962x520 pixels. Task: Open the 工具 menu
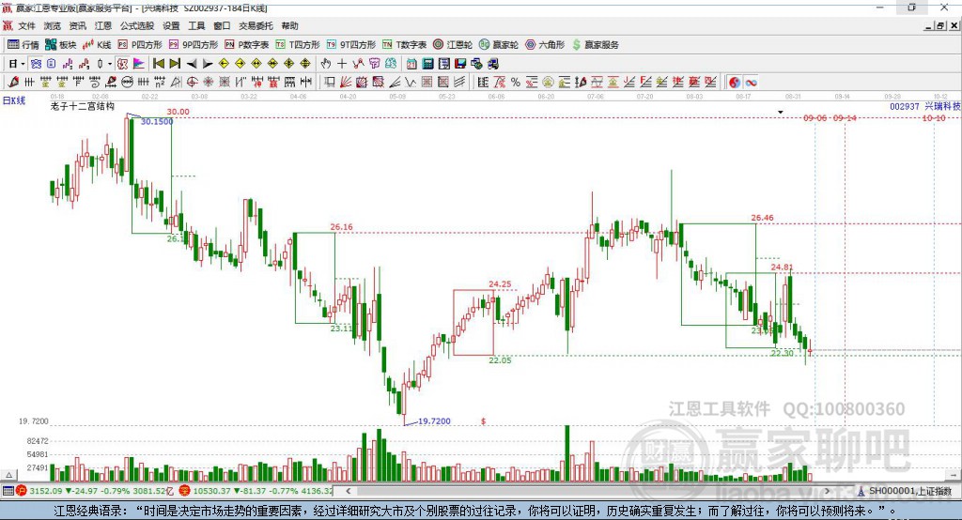coord(196,25)
